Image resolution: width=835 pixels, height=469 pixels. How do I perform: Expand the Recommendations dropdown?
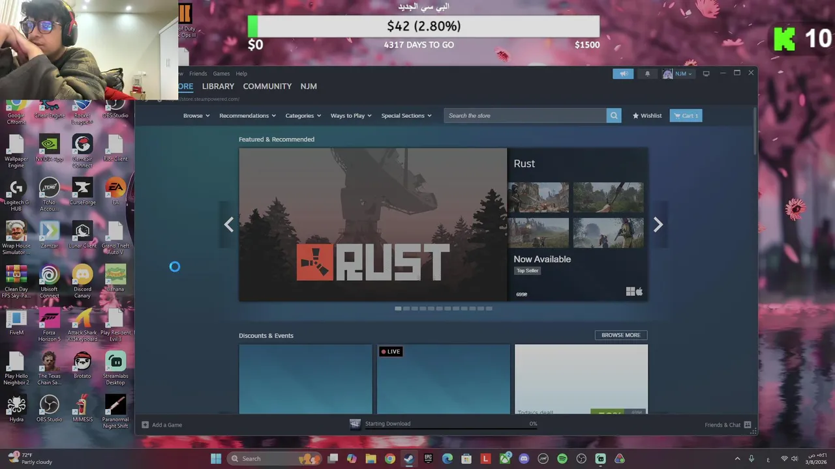247,115
